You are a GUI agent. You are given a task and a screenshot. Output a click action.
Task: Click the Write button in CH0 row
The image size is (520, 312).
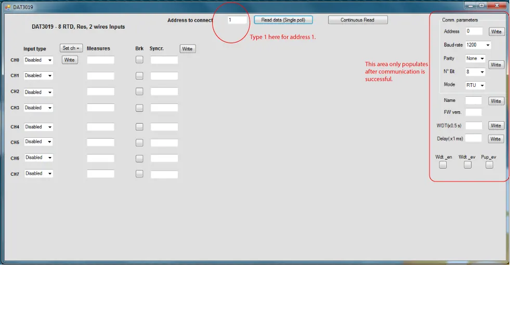click(70, 60)
